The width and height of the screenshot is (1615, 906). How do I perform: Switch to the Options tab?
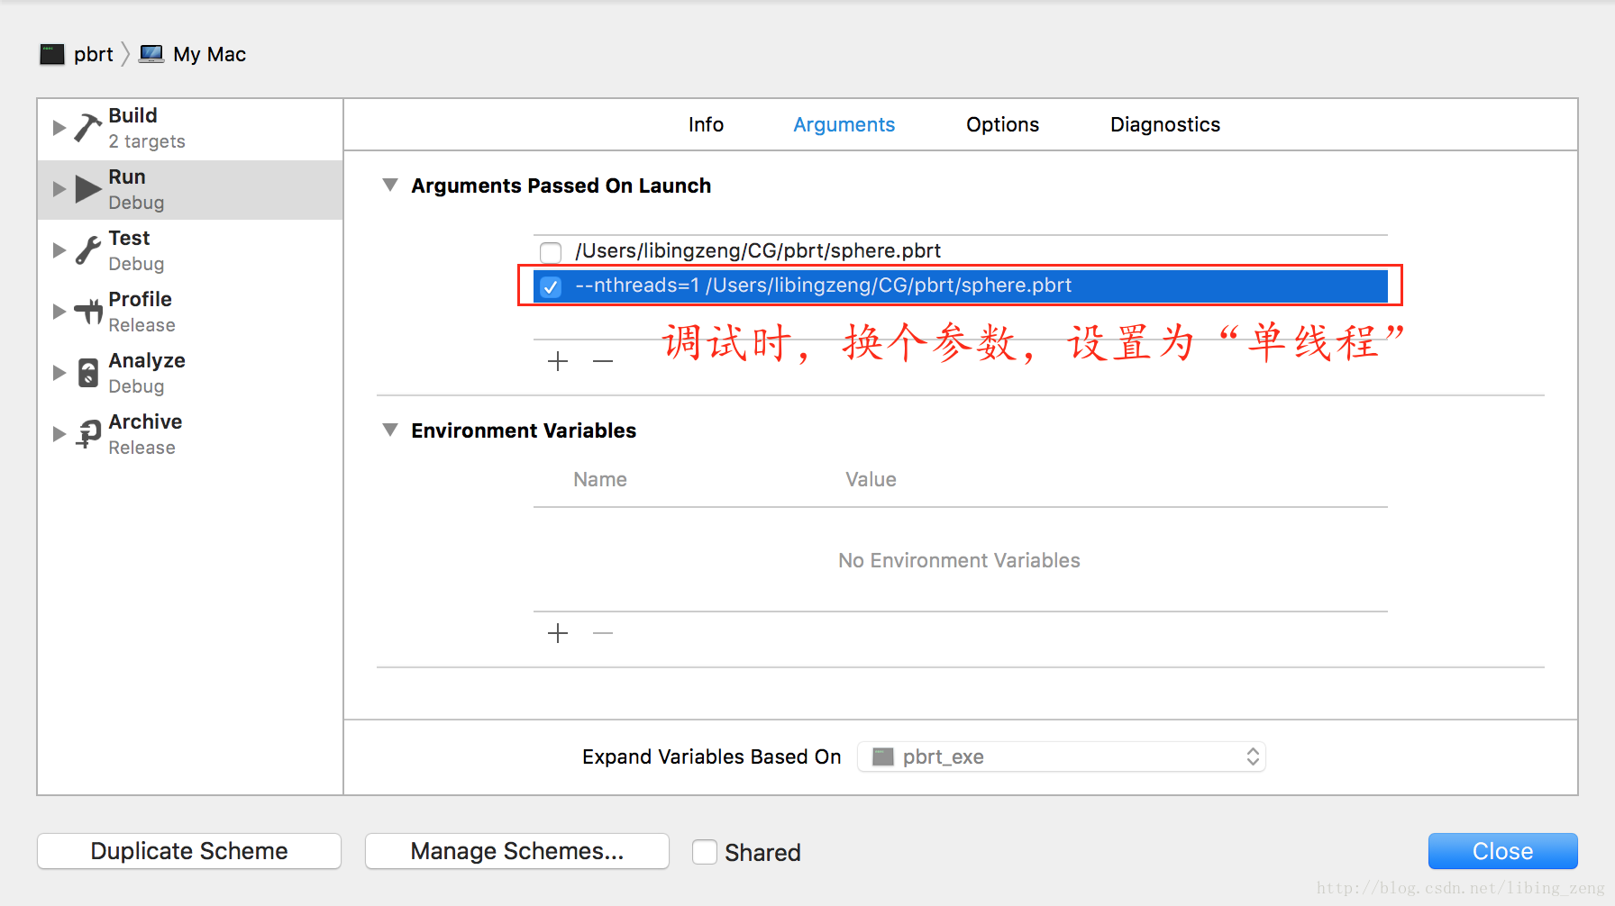pos(1002,124)
